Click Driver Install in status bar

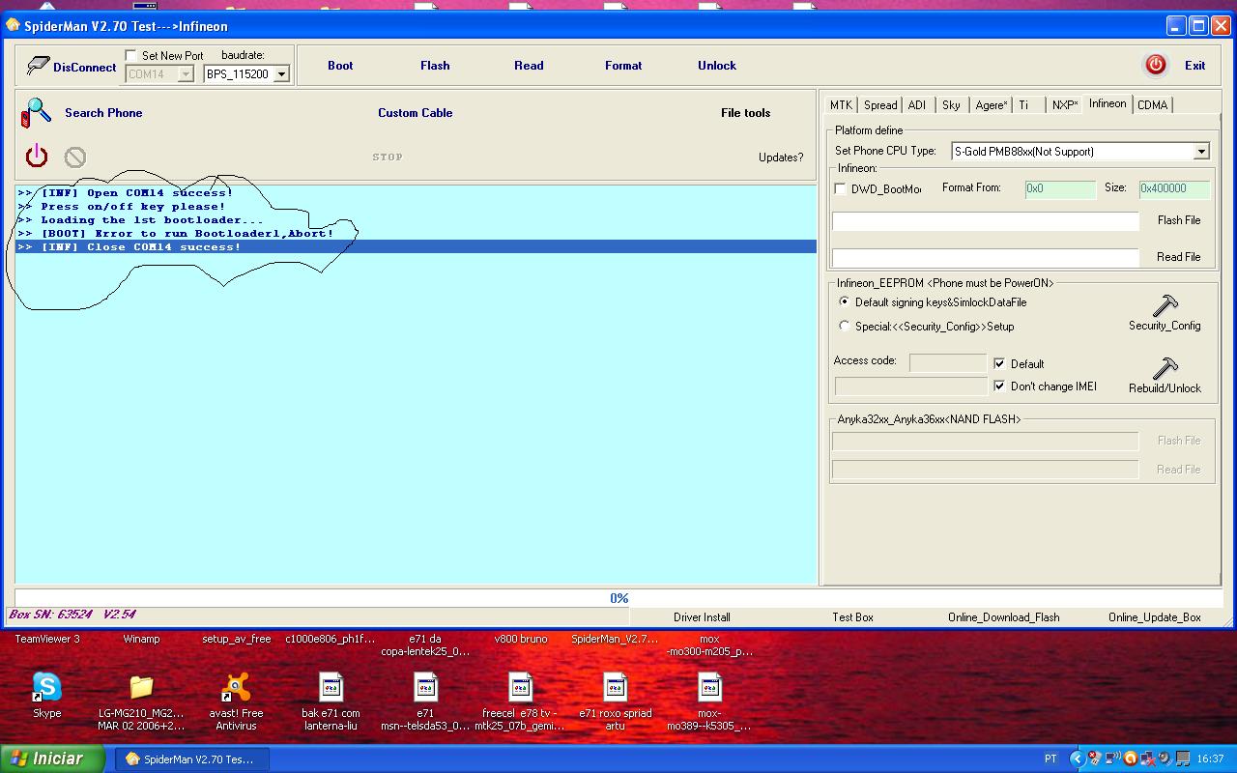click(x=702, y=617)
